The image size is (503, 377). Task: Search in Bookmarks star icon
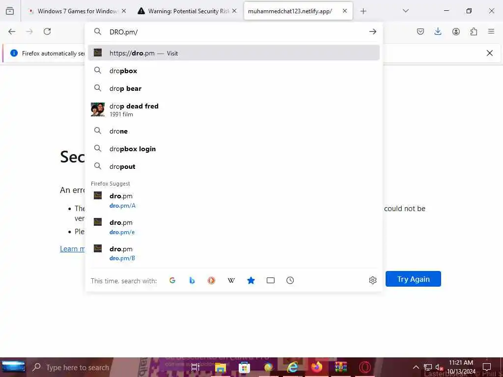251,280
